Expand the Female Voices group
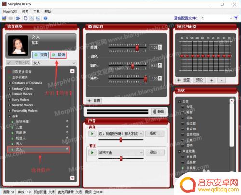Viewport: 241px width, 195px height. (9, 94)
